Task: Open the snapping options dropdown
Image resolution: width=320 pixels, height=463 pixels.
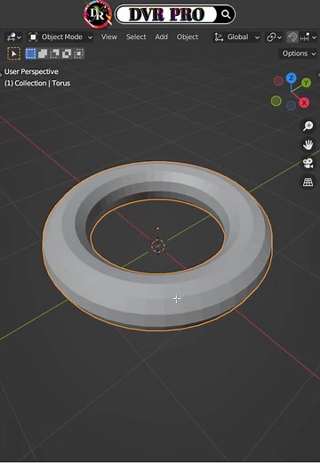Action: coord(308,37)
